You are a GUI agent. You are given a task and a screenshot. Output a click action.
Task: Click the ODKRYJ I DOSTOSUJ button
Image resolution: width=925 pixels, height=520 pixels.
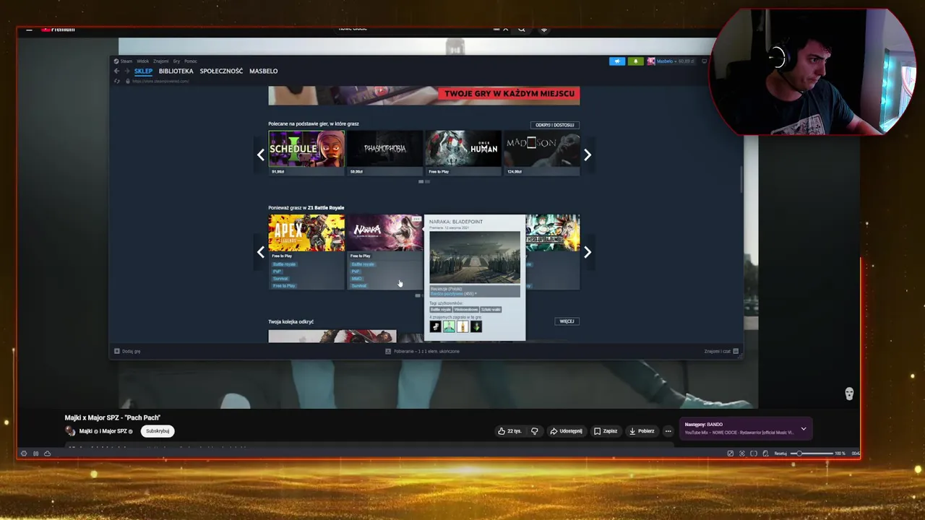[x=554, y=125]
